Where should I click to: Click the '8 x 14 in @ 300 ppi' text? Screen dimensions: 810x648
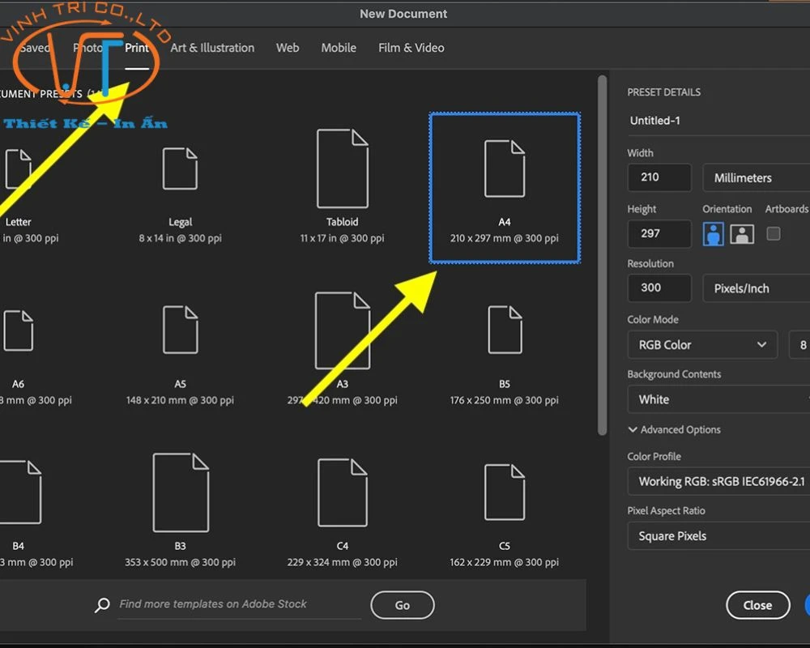(x=180, y=238)
